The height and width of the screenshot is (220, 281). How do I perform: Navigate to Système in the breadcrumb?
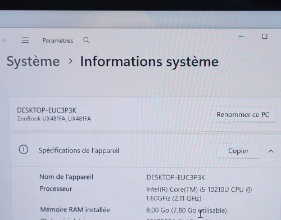click(x=33, y=61)
